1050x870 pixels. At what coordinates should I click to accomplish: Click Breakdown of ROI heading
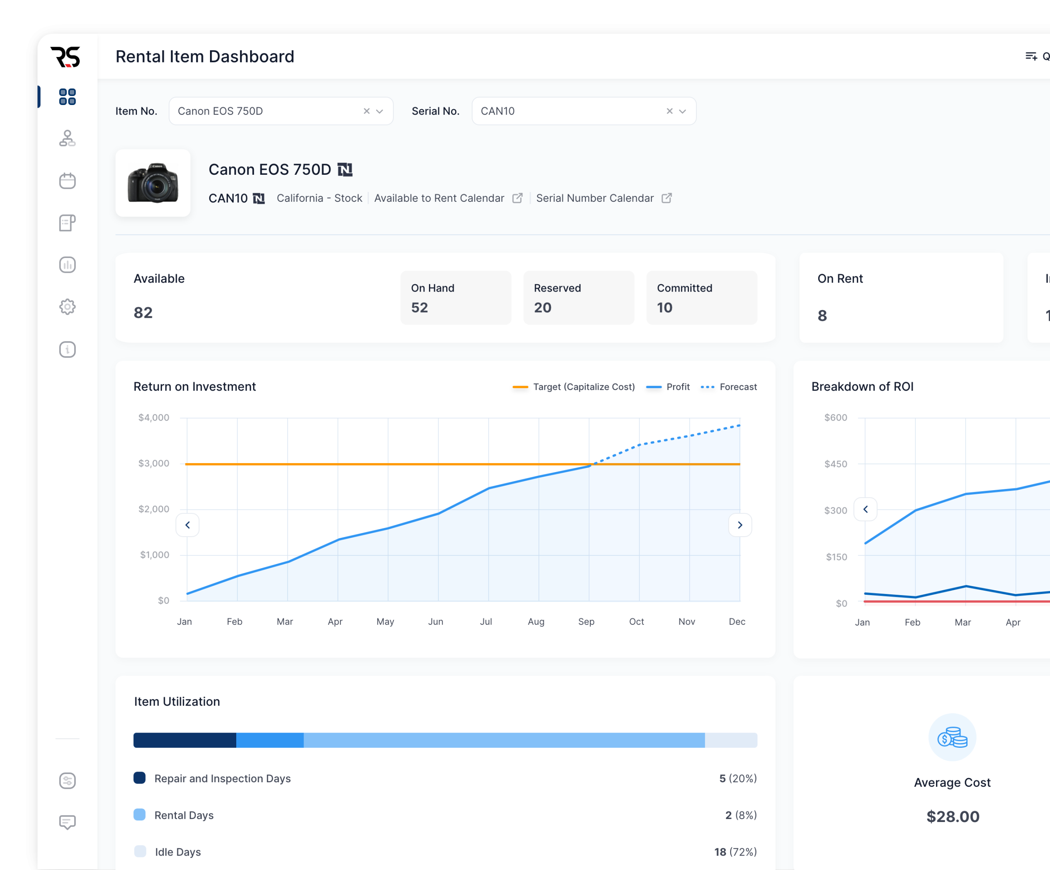863,386
